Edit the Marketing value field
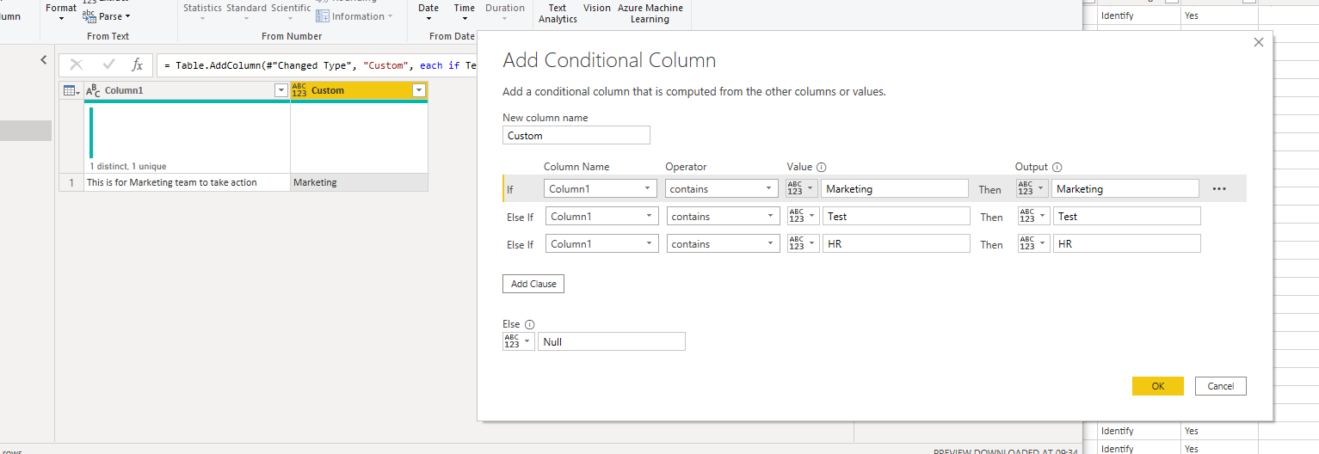 coord(895,188)
